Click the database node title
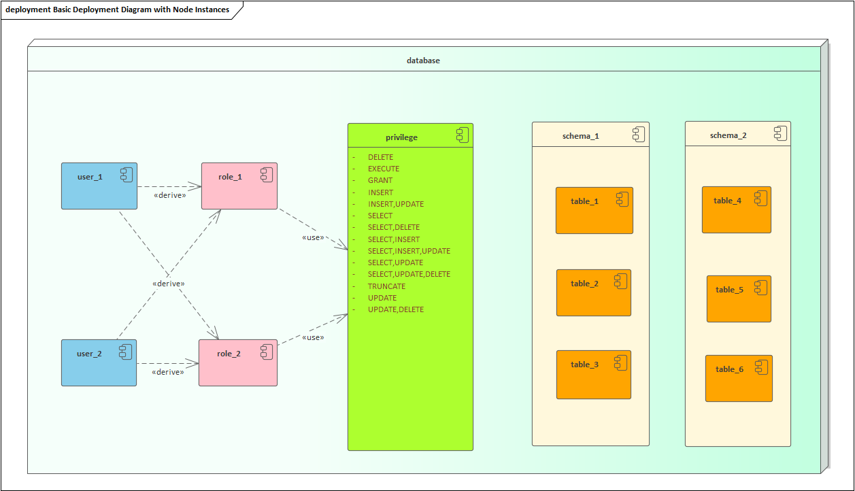Image resolution: width=855 pixels, height=491 pixels. (423, 61)
